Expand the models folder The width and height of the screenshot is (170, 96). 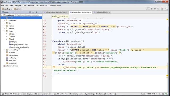click(x=4, y=26)
